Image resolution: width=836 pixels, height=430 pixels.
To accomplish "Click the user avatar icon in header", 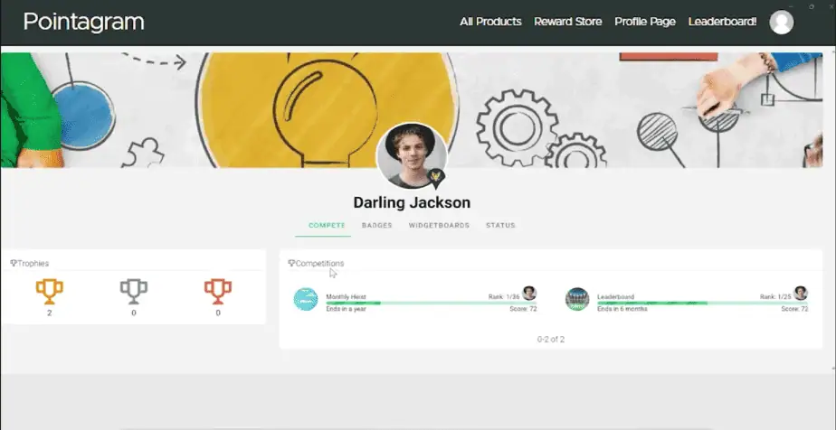I will point(782,23).
